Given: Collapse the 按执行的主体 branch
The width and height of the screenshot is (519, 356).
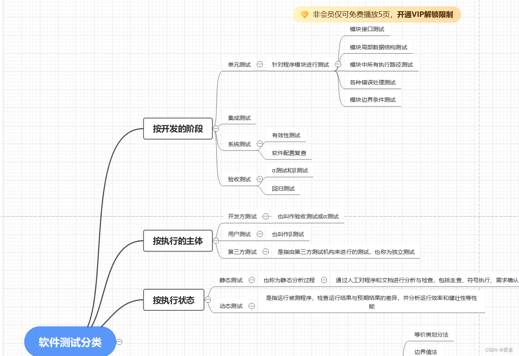Looking at the screenshot, I should (x=216, y=241).
